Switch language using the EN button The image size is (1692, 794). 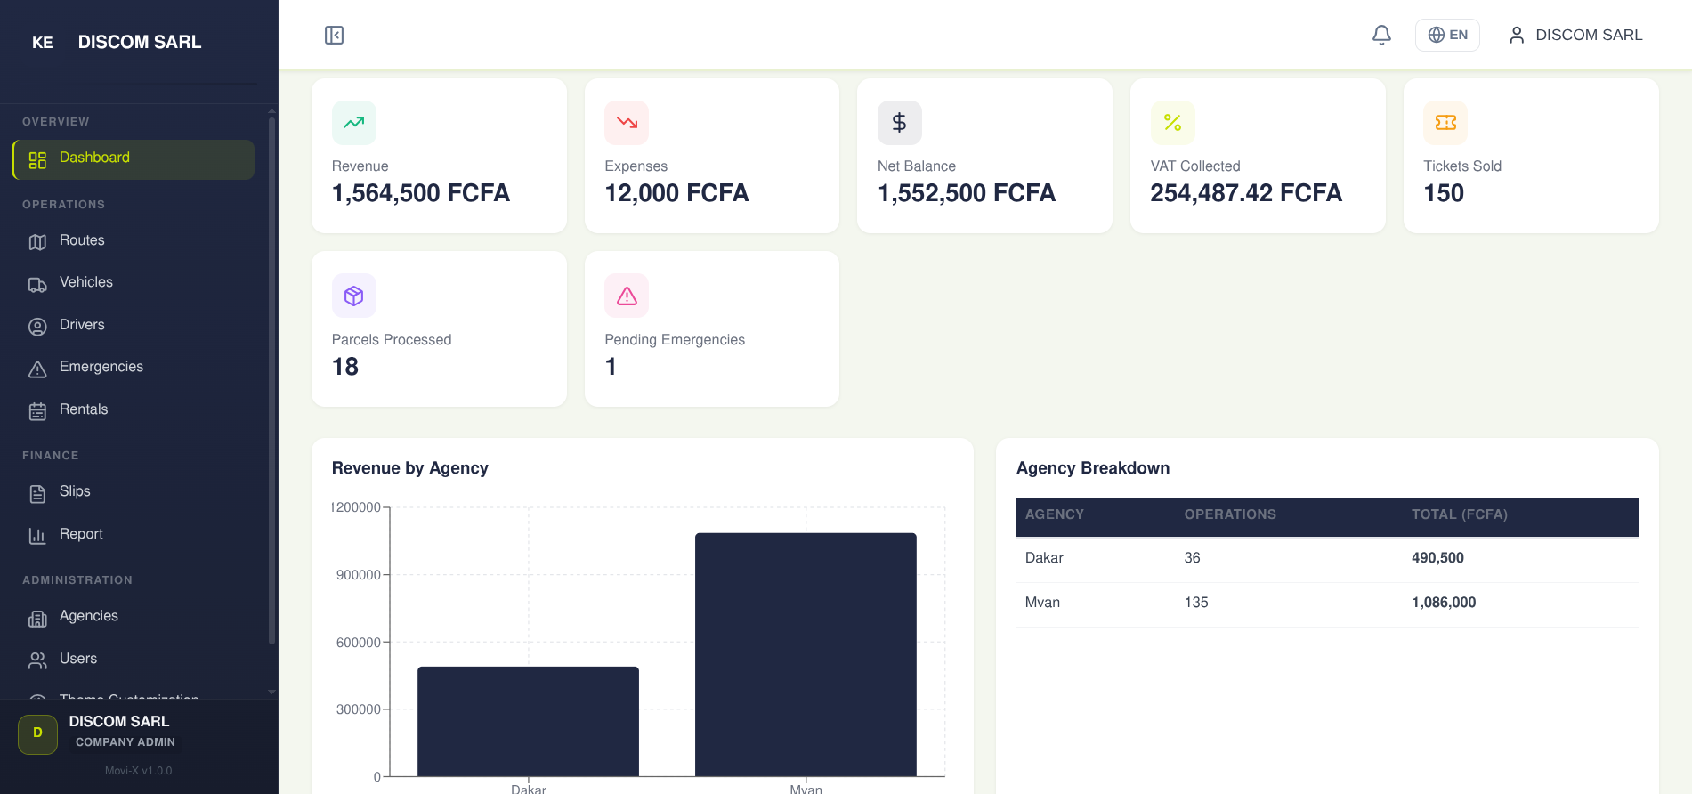1447,35
